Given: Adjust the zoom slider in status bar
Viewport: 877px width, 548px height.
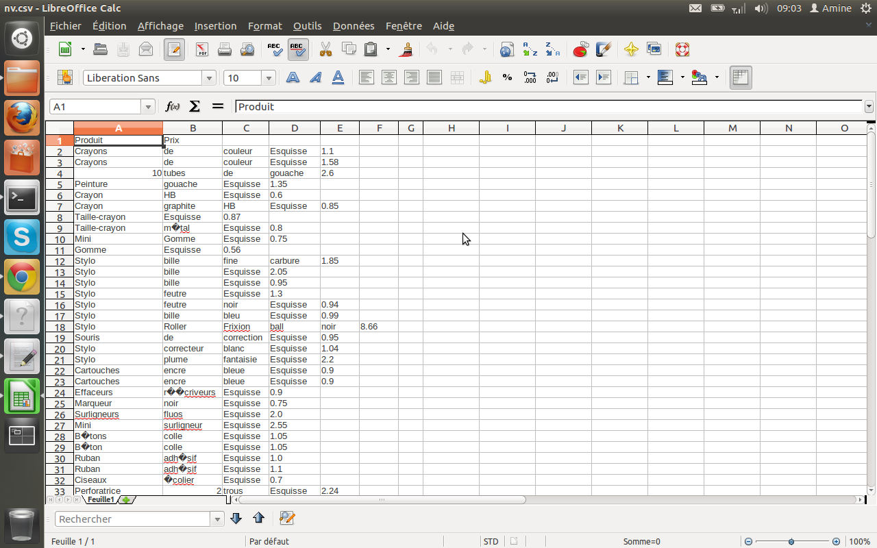Looking at the screenshot, I should 791,541.
